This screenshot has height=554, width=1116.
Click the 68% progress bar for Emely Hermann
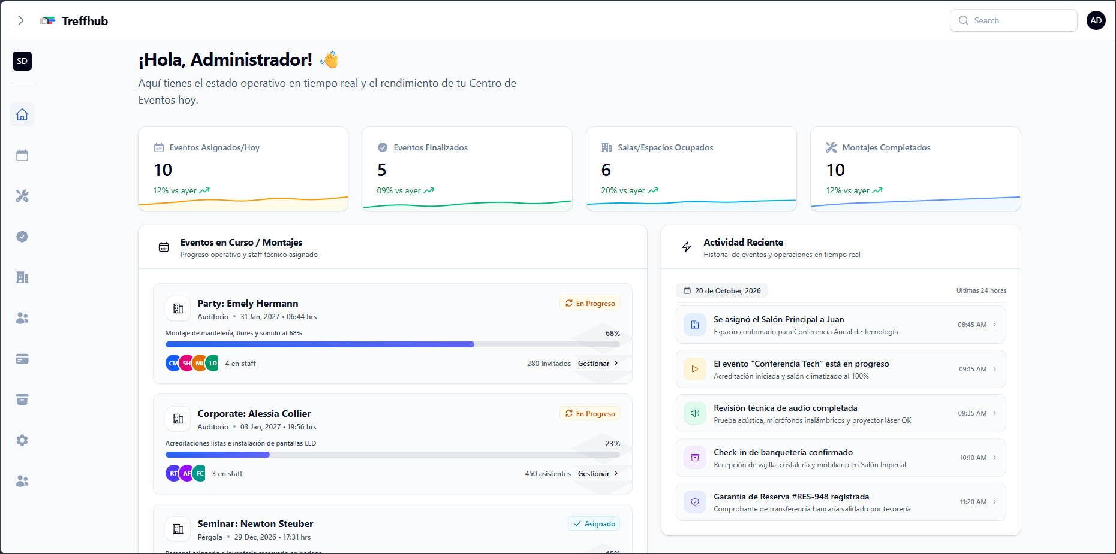point(393,344)
